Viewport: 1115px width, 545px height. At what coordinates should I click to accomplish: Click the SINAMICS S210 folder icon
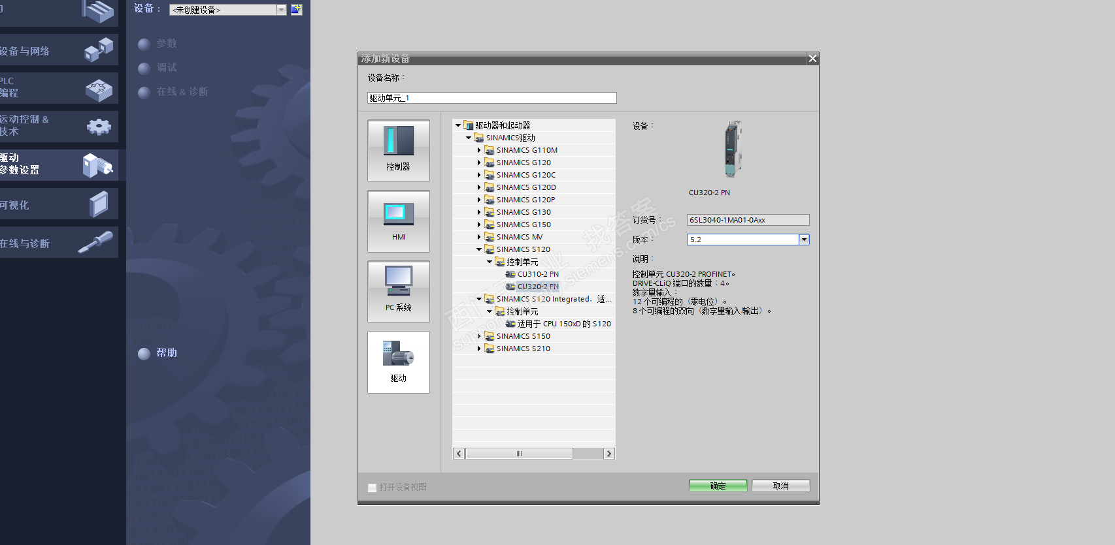(x=489, y=349)
